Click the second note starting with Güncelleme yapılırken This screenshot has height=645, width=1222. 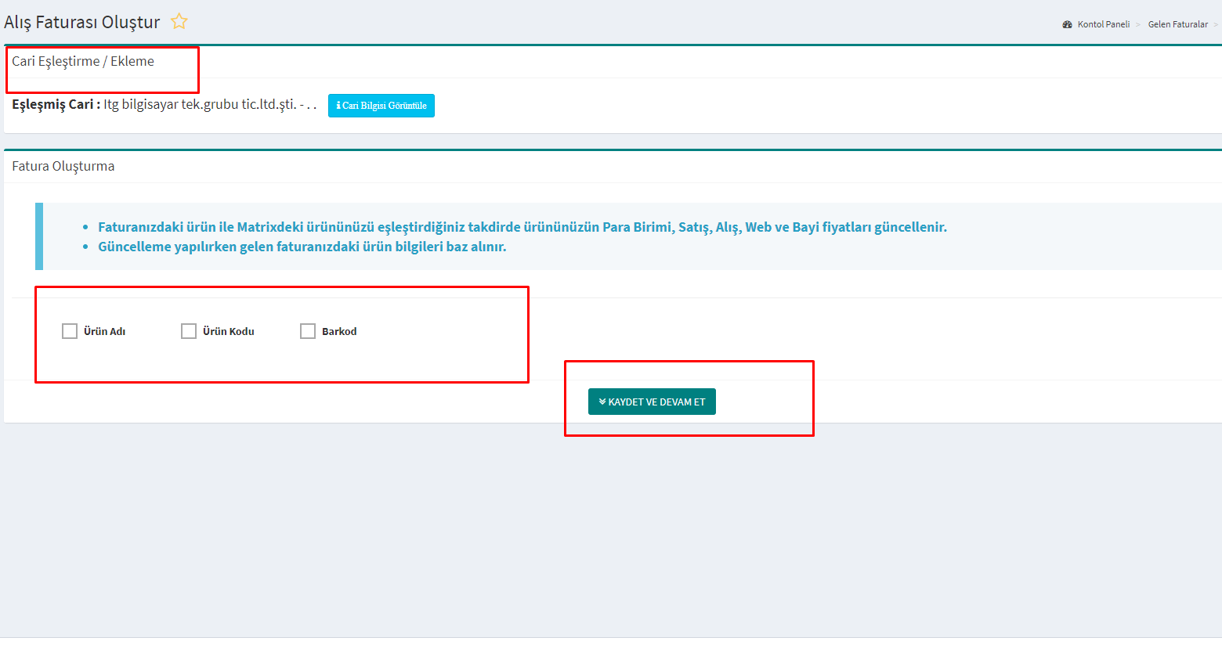point(302,247)
